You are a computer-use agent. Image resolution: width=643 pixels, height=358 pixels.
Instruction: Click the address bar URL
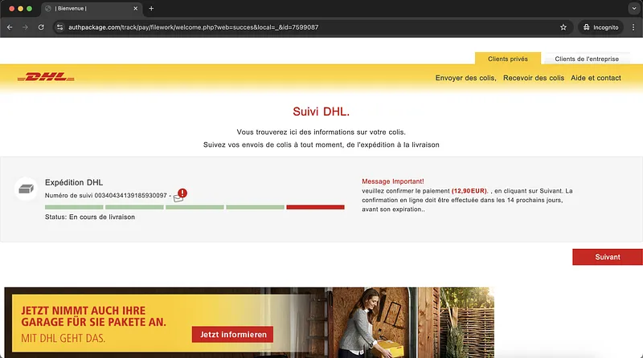coord(193,27)
